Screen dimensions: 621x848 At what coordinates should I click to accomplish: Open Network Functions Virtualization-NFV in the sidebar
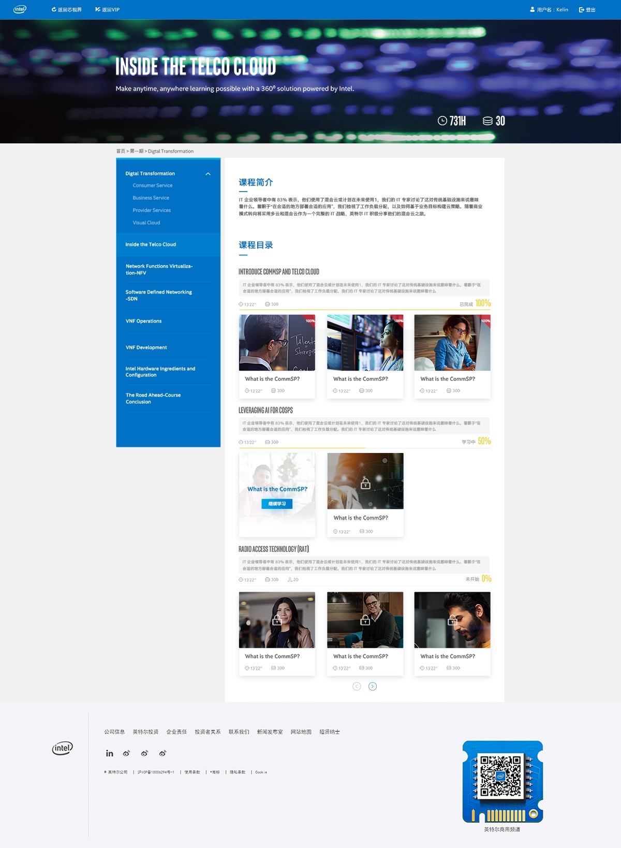[x=159, y=269]
